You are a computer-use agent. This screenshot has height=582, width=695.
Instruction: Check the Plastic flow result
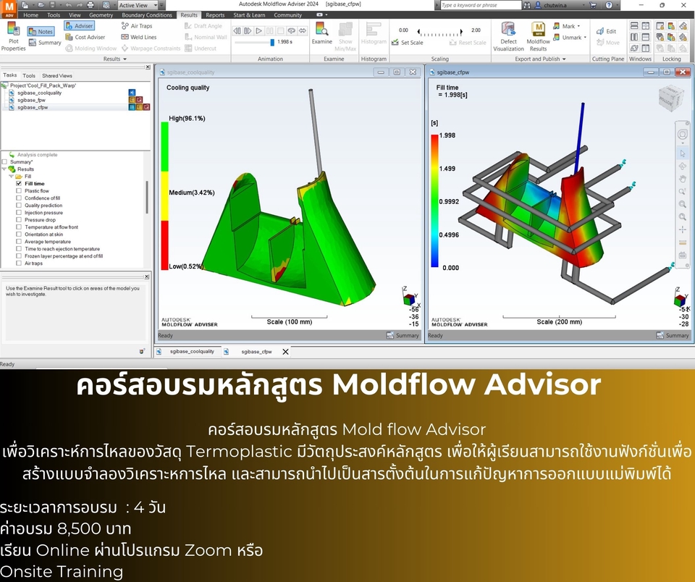(17, 191)
